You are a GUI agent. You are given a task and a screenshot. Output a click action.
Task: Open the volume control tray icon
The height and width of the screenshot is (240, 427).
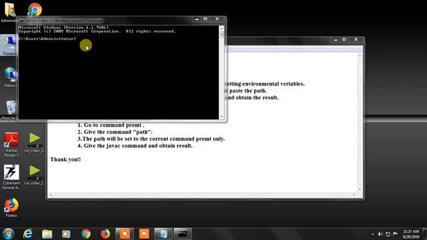pyautogui.click(x=380, y=234)
